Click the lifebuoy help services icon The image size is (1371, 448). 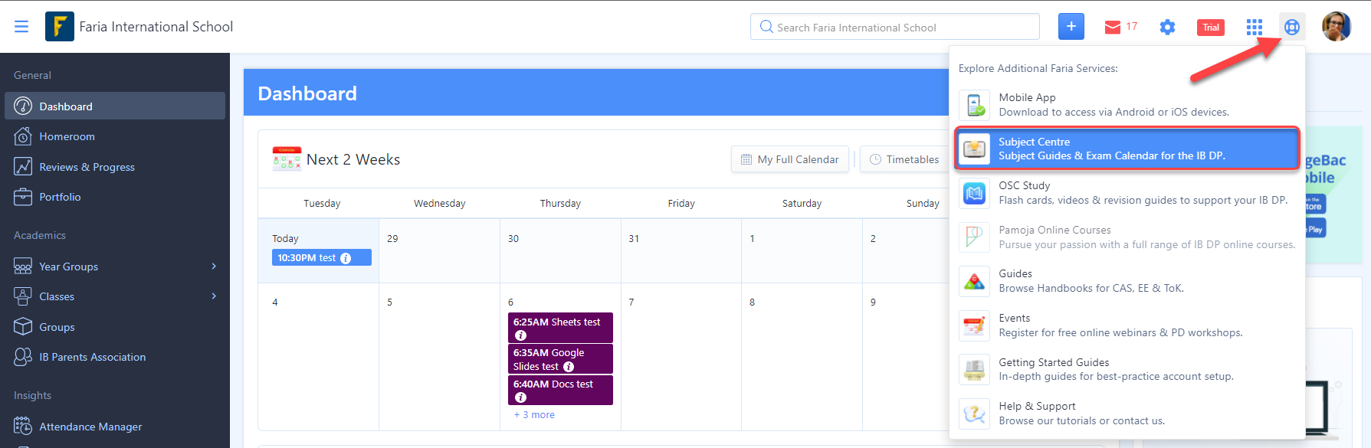[1291, 28]
